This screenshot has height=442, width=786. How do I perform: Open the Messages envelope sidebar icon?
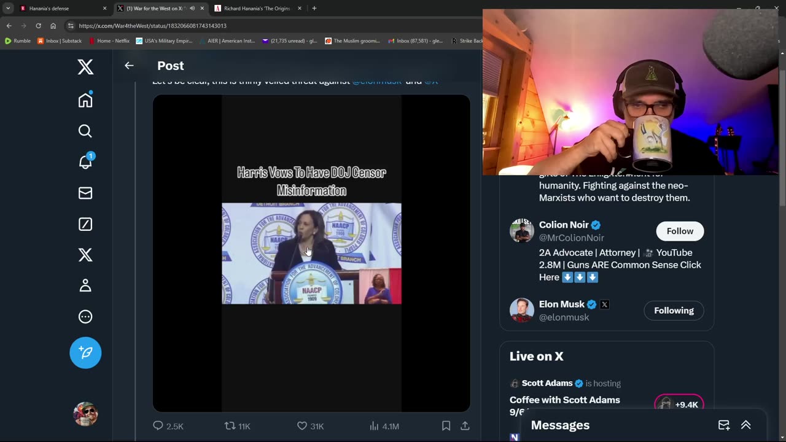pos(85,193)
